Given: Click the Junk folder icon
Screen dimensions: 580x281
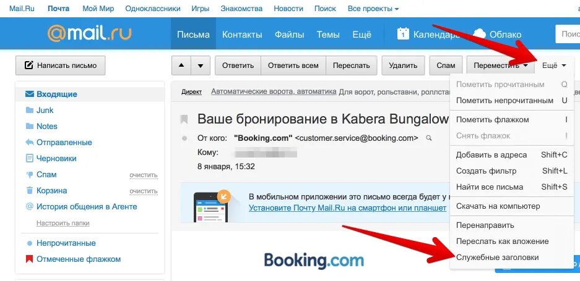Looking at the screenshot, I should coord(30,110).
